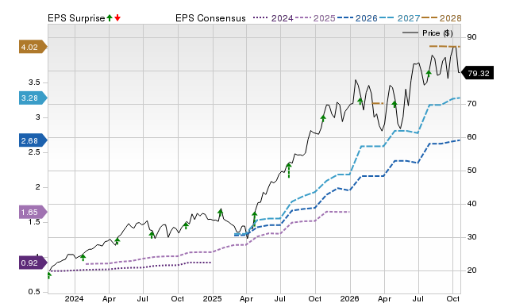Click the 2026 dashed dark blue legend swatch

(345, 18)
